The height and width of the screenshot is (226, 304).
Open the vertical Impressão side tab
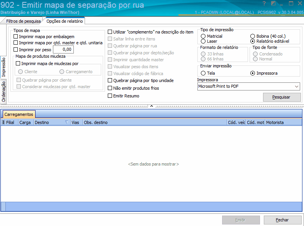coord(3,67)
